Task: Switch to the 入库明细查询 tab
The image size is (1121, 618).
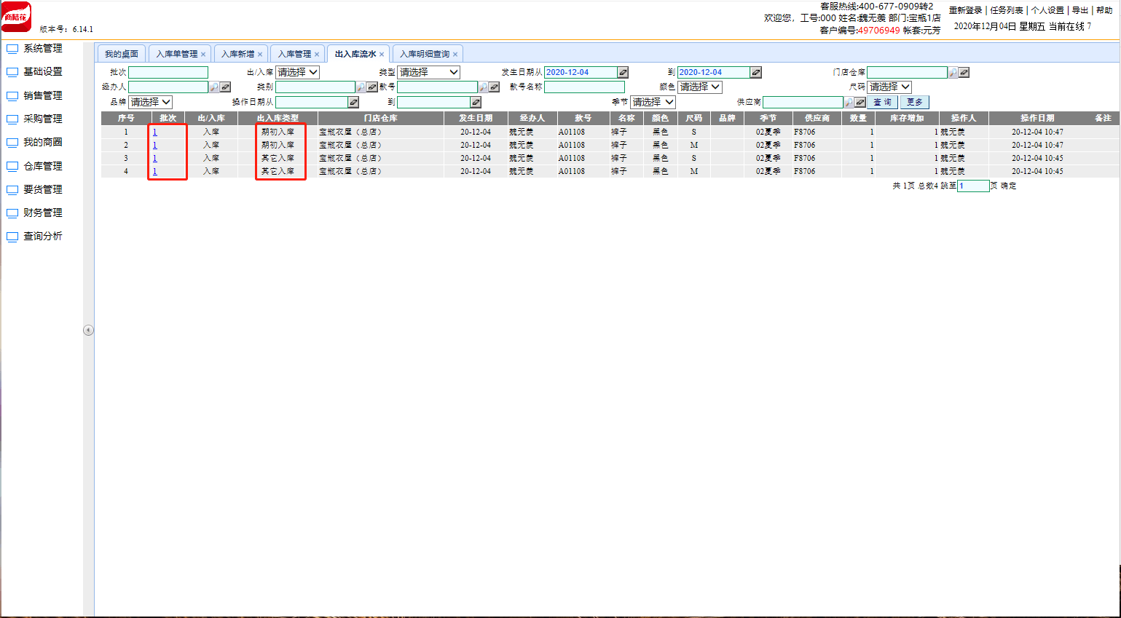Action: pyautogui.click(x=425, y=54)
